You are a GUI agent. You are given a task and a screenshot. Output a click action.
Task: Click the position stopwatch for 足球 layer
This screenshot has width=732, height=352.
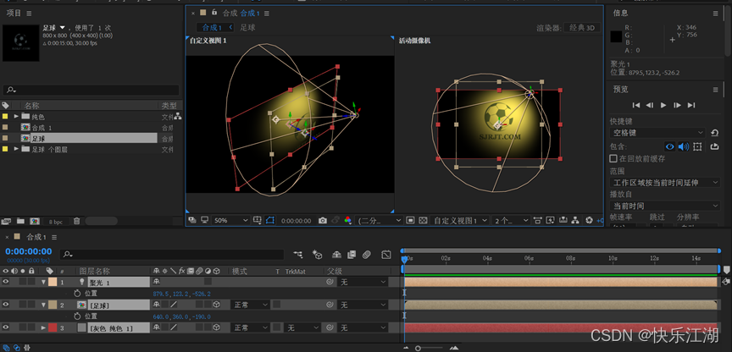pos(77,316)
